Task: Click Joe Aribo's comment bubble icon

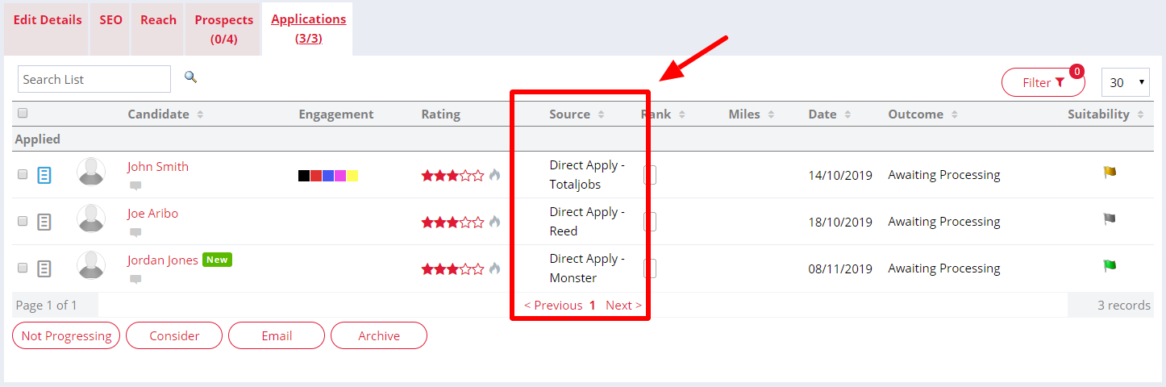Action: tap(135, 232)
